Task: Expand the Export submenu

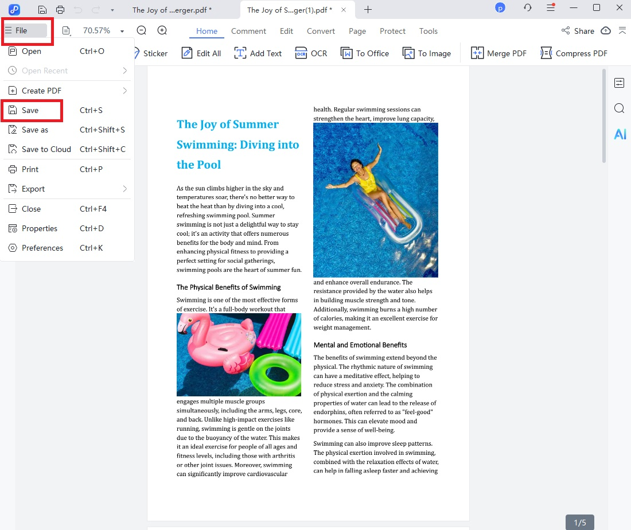Action: click(67, 189)
